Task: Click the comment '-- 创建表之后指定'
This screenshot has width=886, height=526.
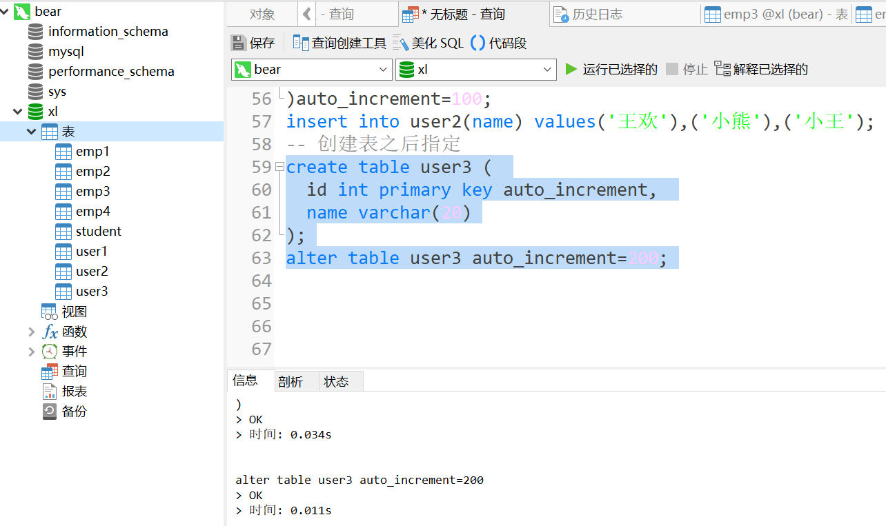Action: [373, 144]
